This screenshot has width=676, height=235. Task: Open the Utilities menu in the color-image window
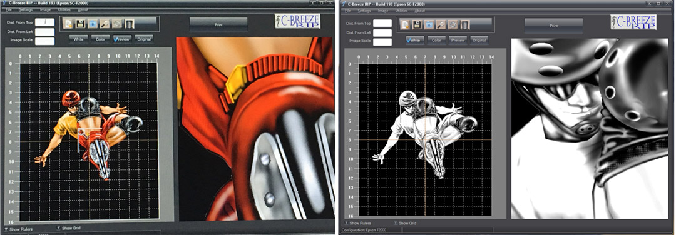point(64,9)
